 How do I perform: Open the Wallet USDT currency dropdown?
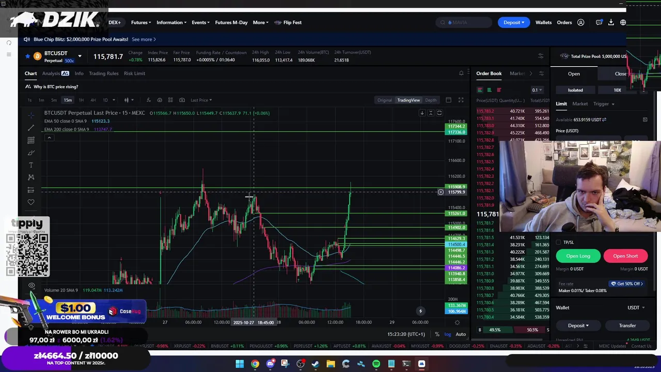(636, 307)
